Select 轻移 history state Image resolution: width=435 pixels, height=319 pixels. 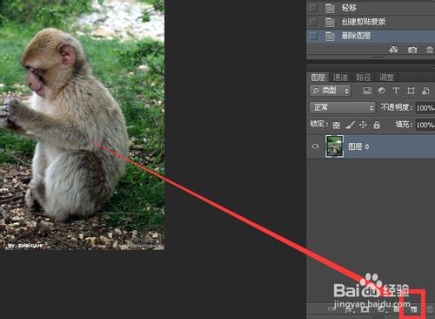[x=371, y=8]
